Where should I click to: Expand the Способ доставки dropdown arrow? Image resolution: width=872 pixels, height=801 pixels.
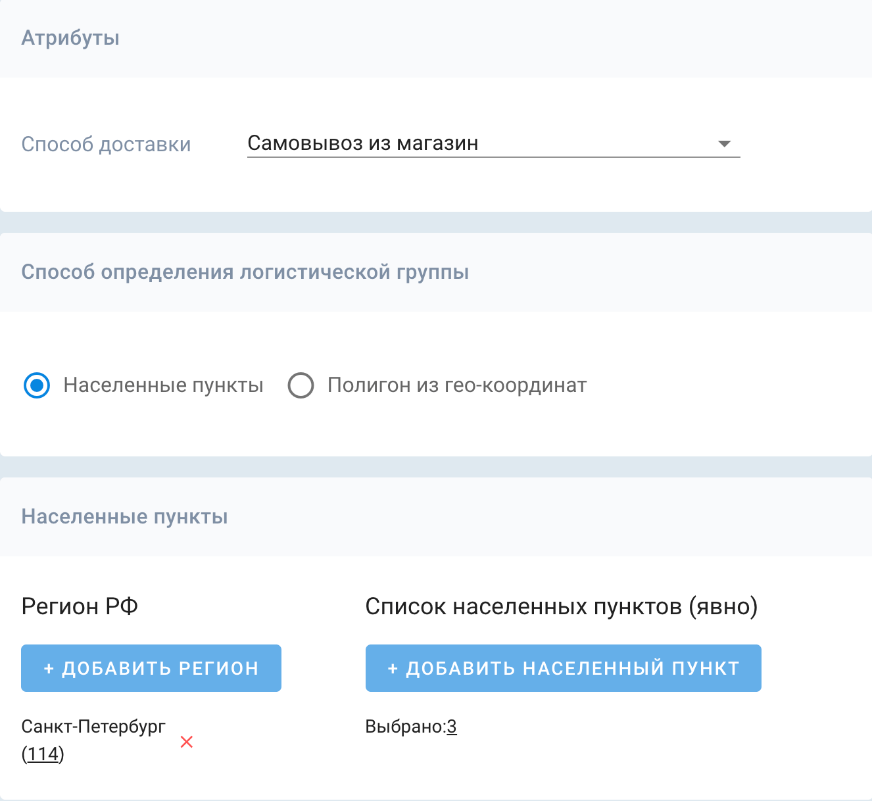coord(724,143)
